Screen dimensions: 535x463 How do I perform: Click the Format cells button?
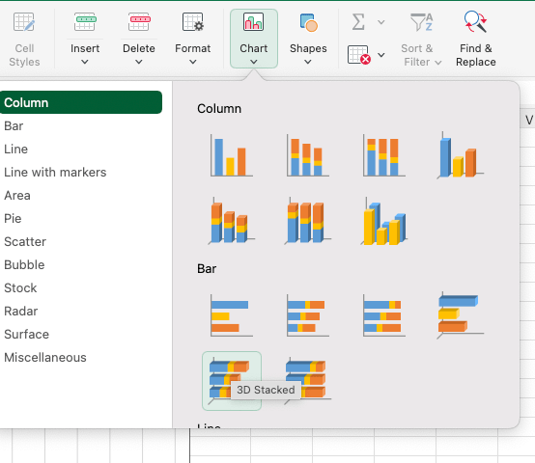coord(193,39)
